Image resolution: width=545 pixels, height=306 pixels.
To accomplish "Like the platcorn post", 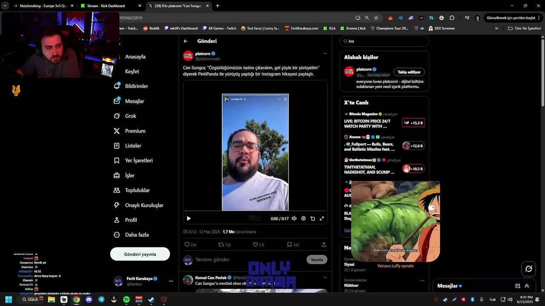I will pyautogui.click(x=258, y=245).
